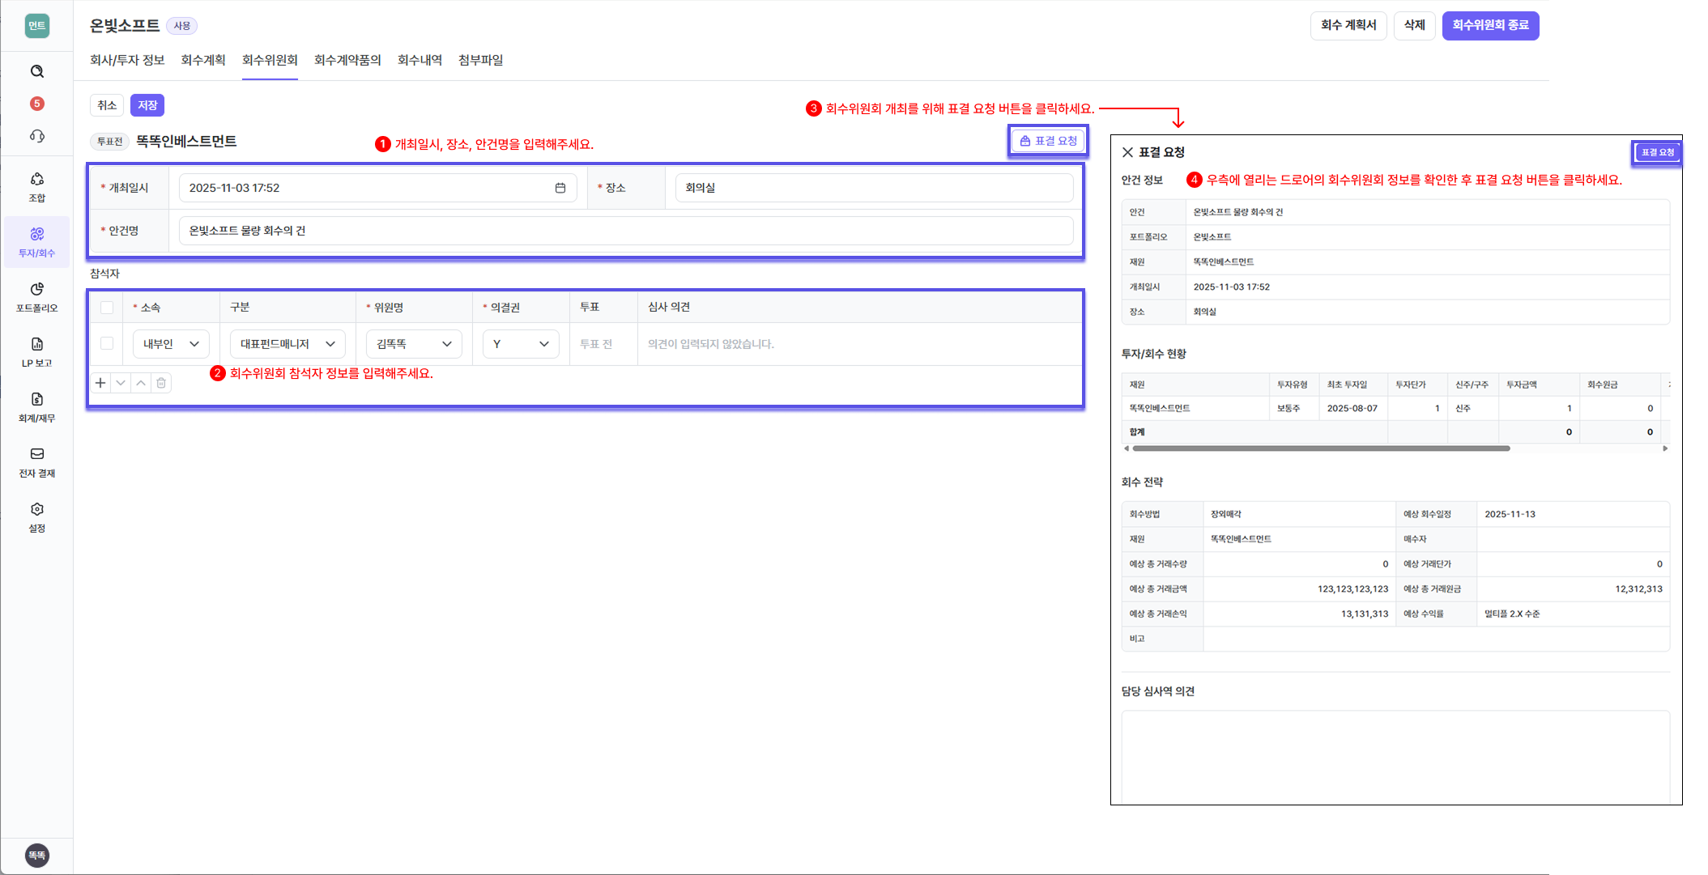Viewport: 1708px width, 875px height.
Task: Open search from the left sidebar
Action: (36, 71)
